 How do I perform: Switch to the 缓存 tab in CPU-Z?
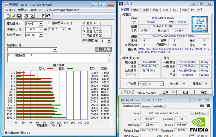click(x=136, y=10)
